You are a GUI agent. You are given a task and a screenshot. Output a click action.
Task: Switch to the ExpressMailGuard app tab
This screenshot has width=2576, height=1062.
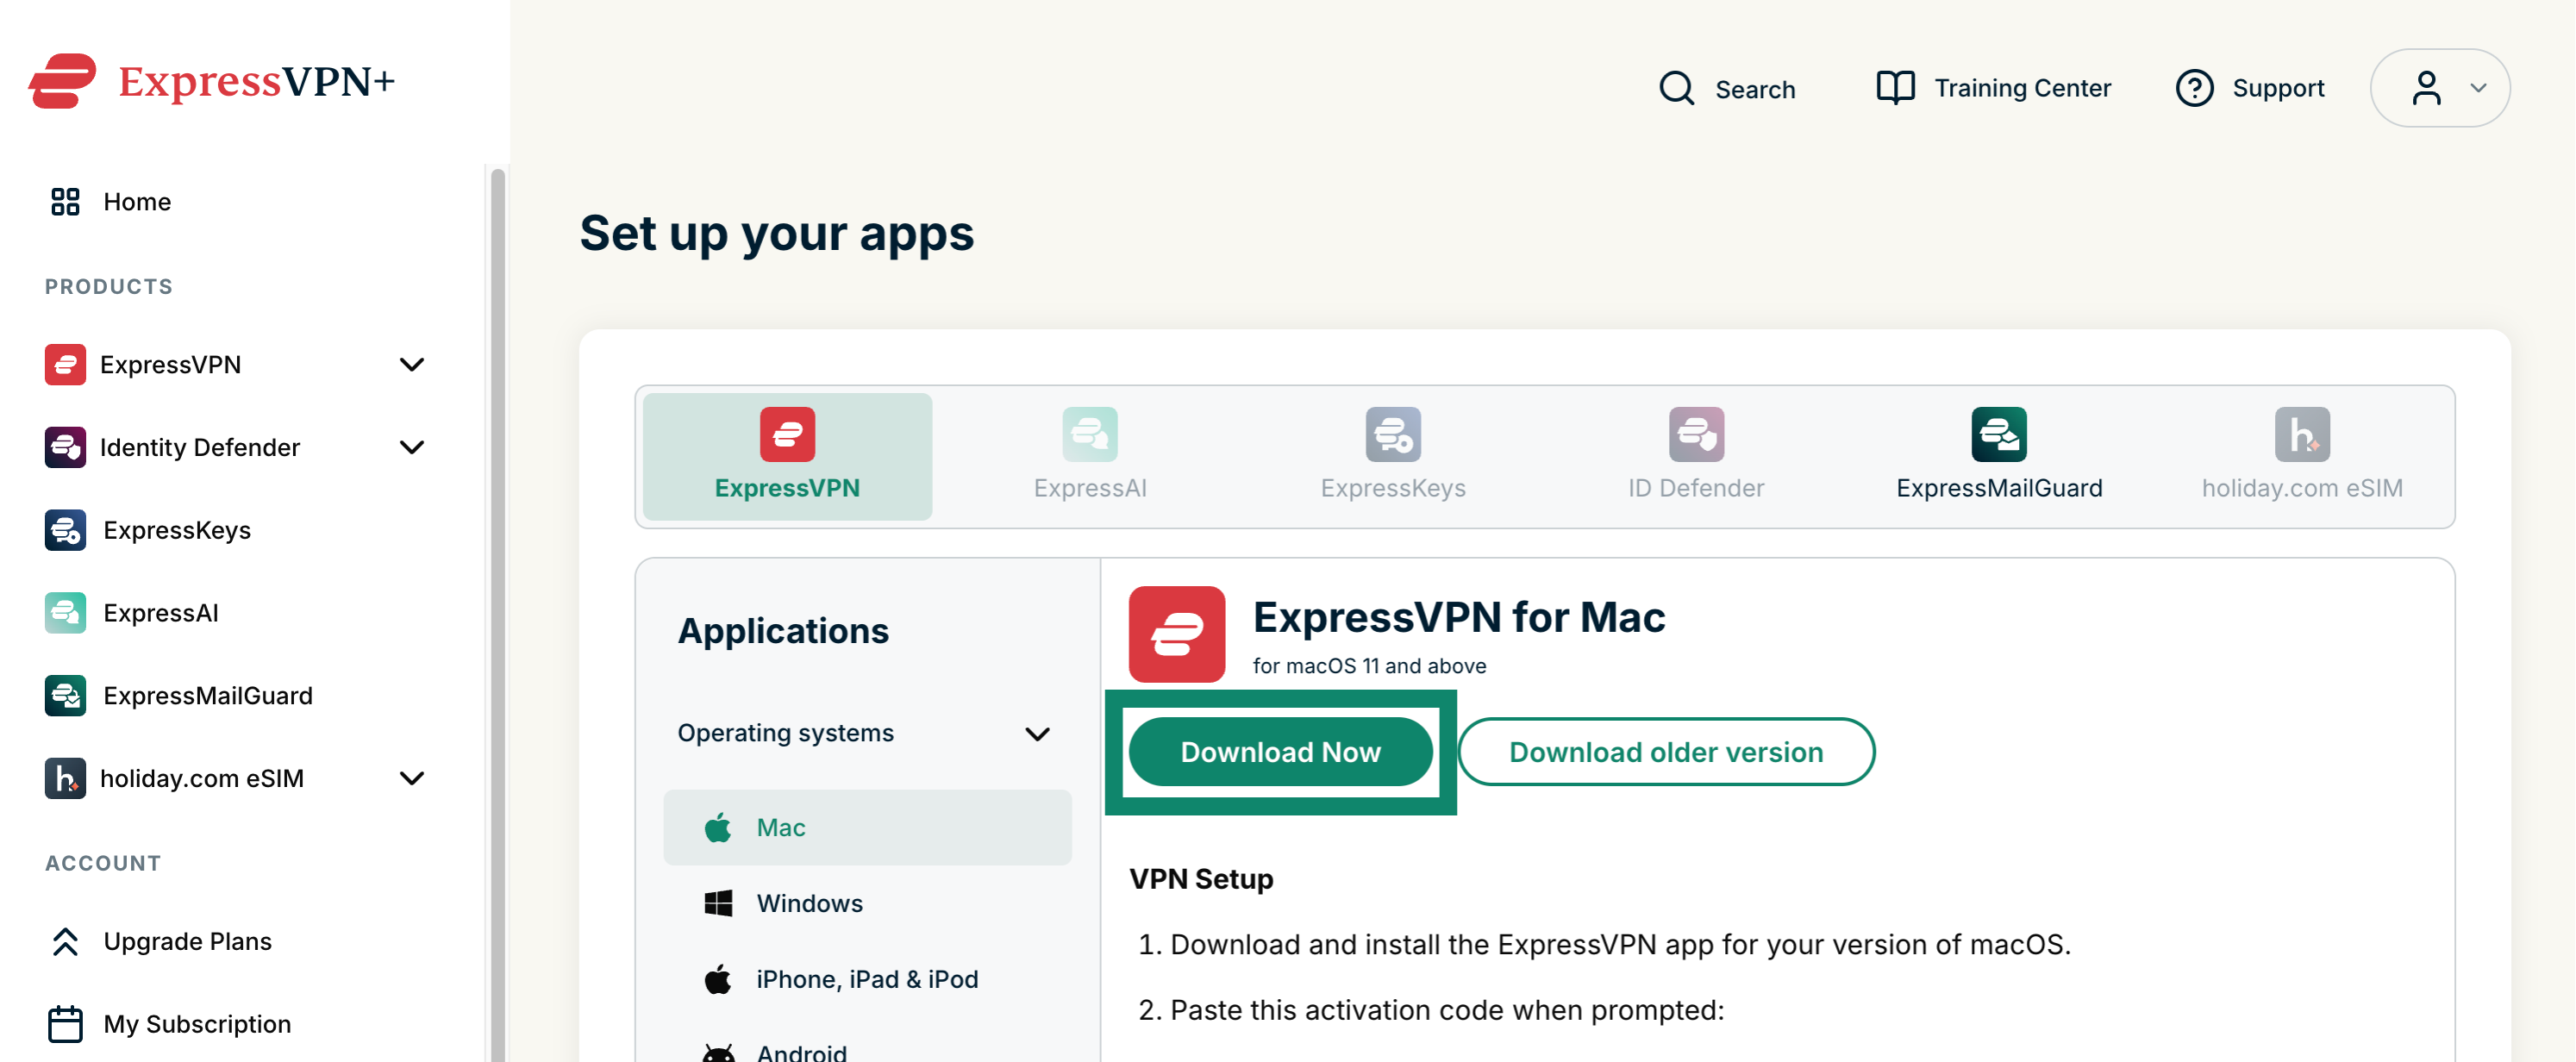coord(1999,456)
